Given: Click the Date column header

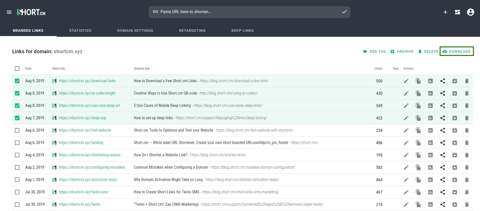Looking at the screenshot, I should tap(28, 69).
